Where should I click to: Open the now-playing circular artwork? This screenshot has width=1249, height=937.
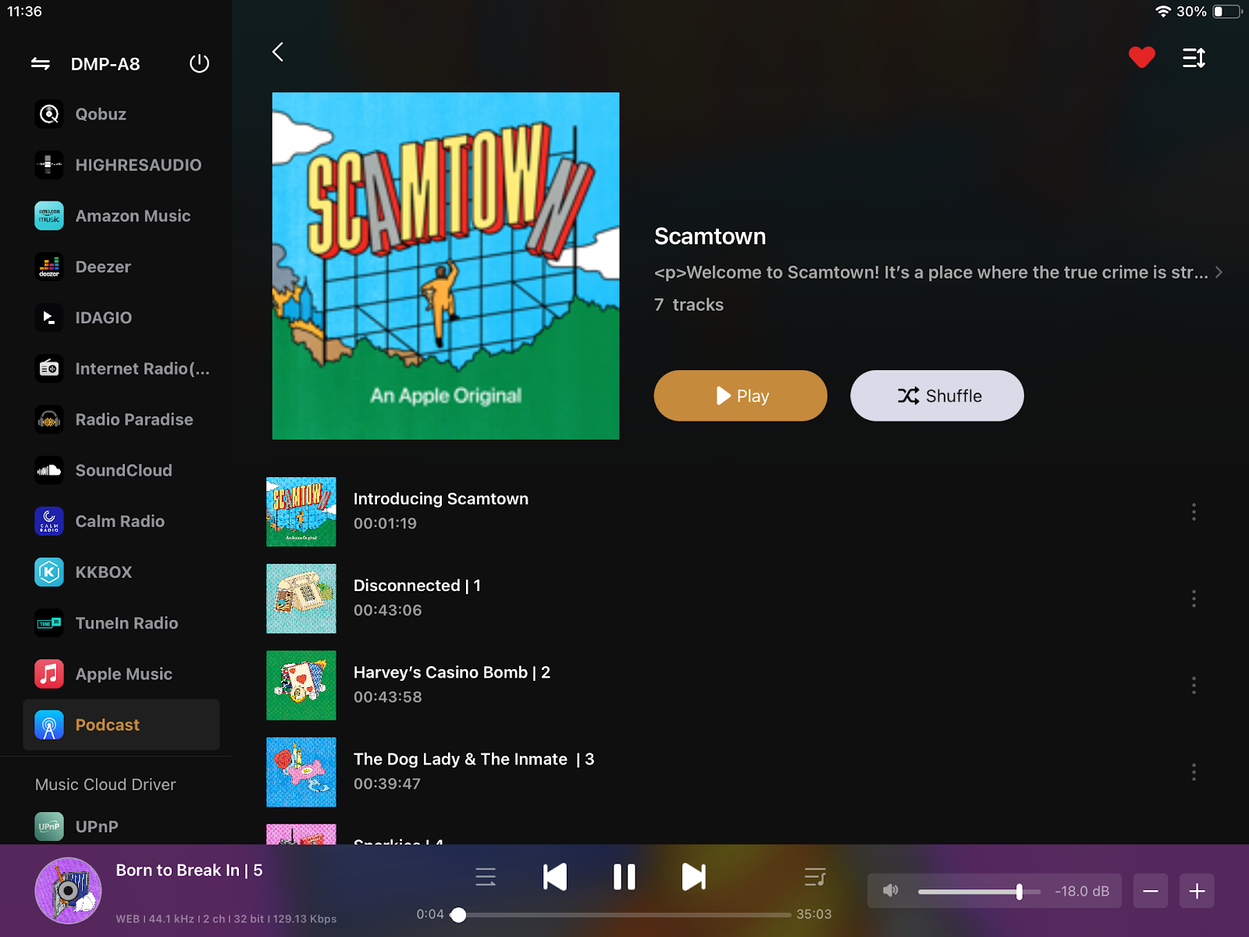click(69, 890)
